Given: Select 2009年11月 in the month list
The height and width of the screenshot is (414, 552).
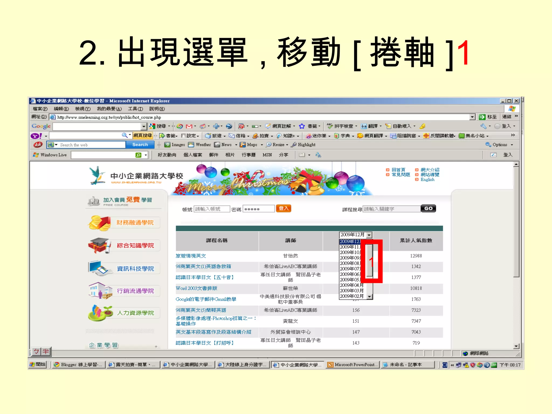Looking at the screenshot, I should point(350,247).
